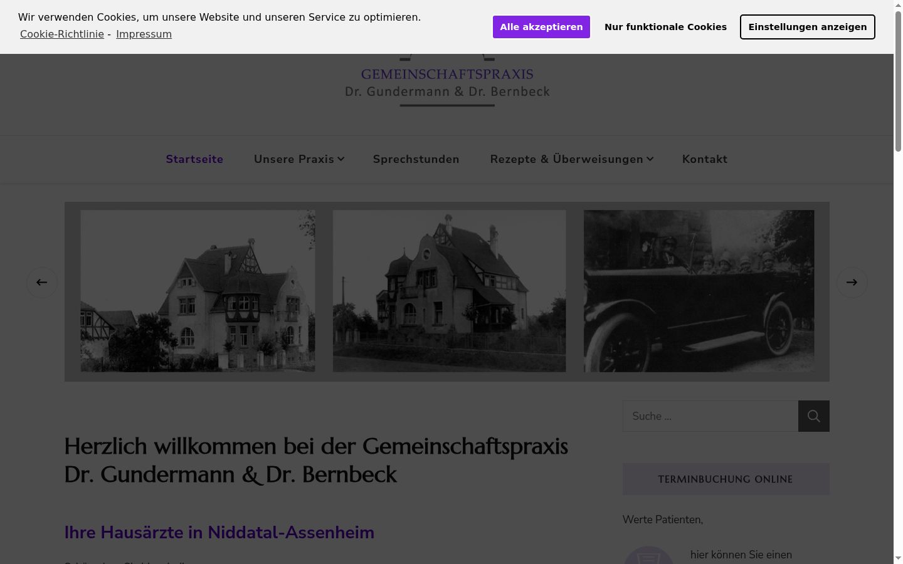Select the cookie notice sentence
The height and width of the screenshot is (564, 903).
[x=219, y=18]
